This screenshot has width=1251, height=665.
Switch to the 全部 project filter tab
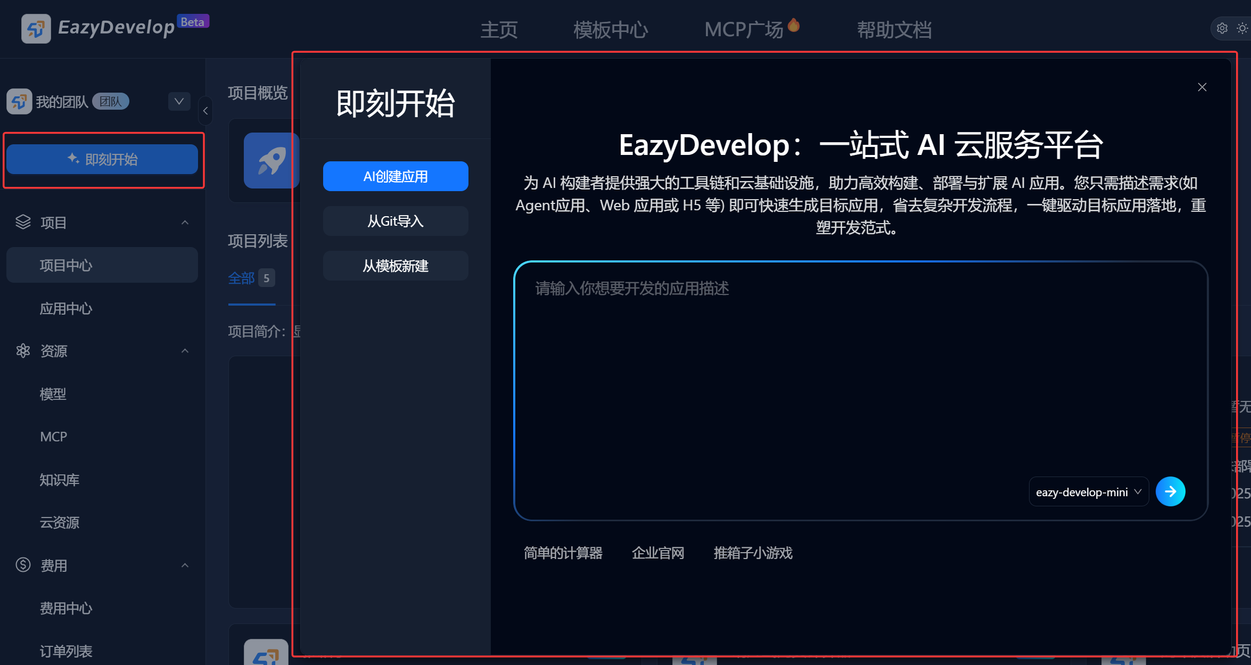pyautogui.click(x=242, y=277)
